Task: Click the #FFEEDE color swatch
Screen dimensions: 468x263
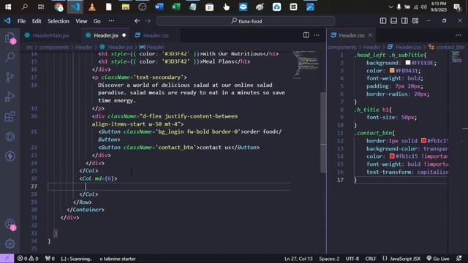Action: coord(408,63)
